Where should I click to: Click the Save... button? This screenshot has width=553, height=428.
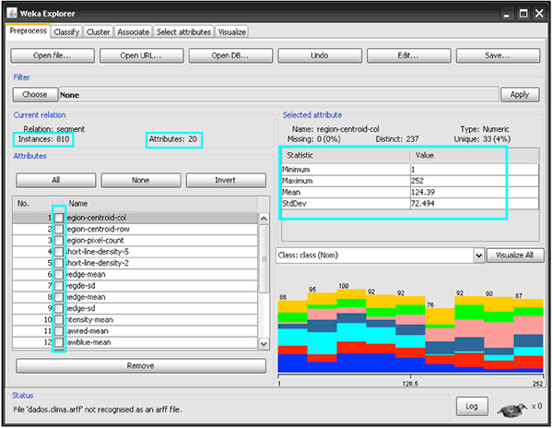pyautogui.click(x=498, y=55)
